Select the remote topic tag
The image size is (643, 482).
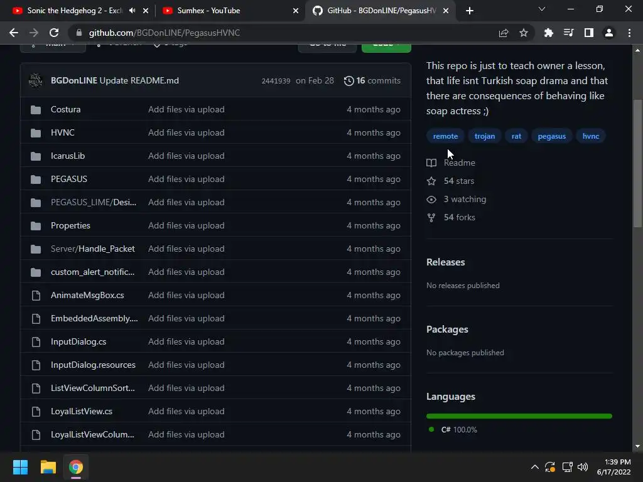pyautogui.click(x=445, y=136)
